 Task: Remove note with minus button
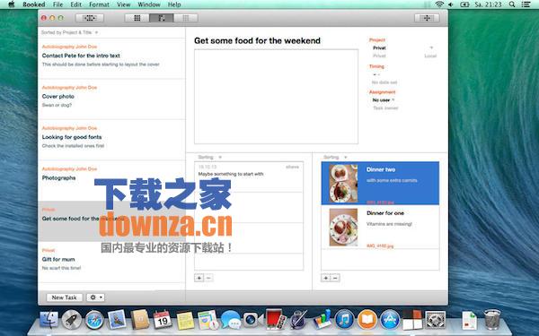(x=208, y=278)
